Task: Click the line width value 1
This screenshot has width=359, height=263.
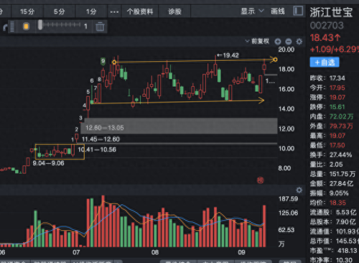Action: point(85,27)
